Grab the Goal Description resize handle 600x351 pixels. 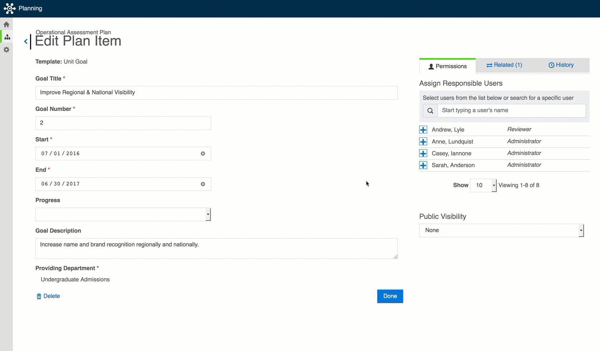point(395,256)
